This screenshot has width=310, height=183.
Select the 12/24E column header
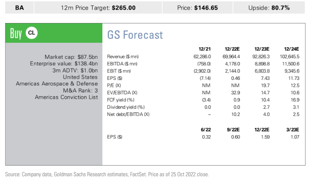tap(292, 49)
